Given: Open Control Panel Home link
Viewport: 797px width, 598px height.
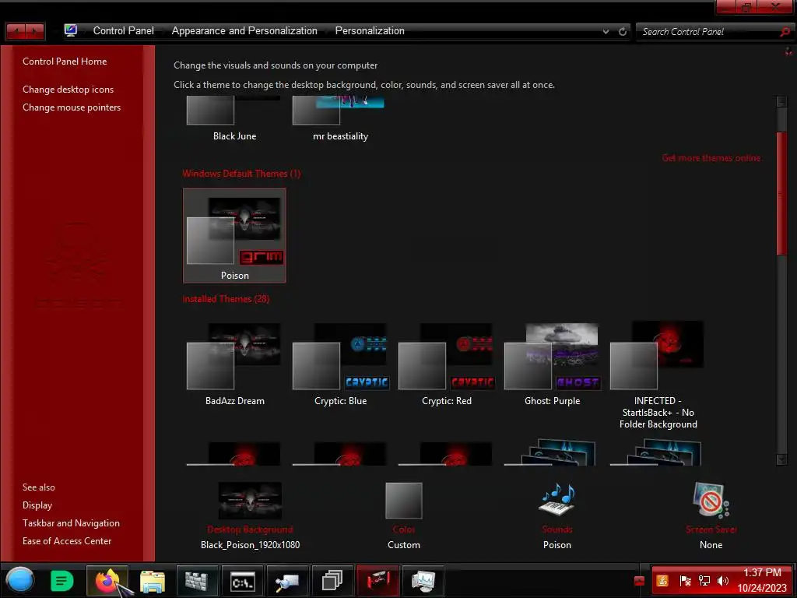Looking at the screenshot, I should pyautogui.click(x=65, y=61).
